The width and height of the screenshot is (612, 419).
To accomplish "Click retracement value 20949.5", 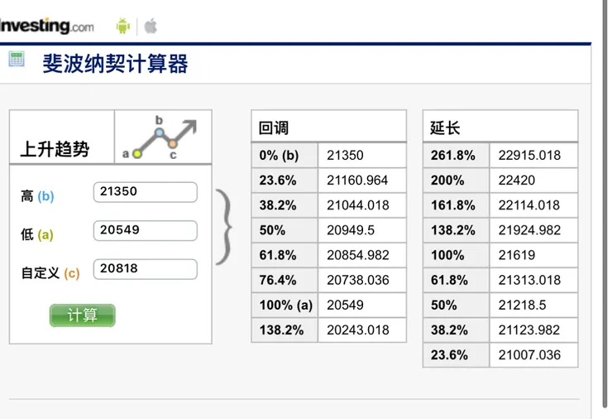I will [x=351, y=230].
